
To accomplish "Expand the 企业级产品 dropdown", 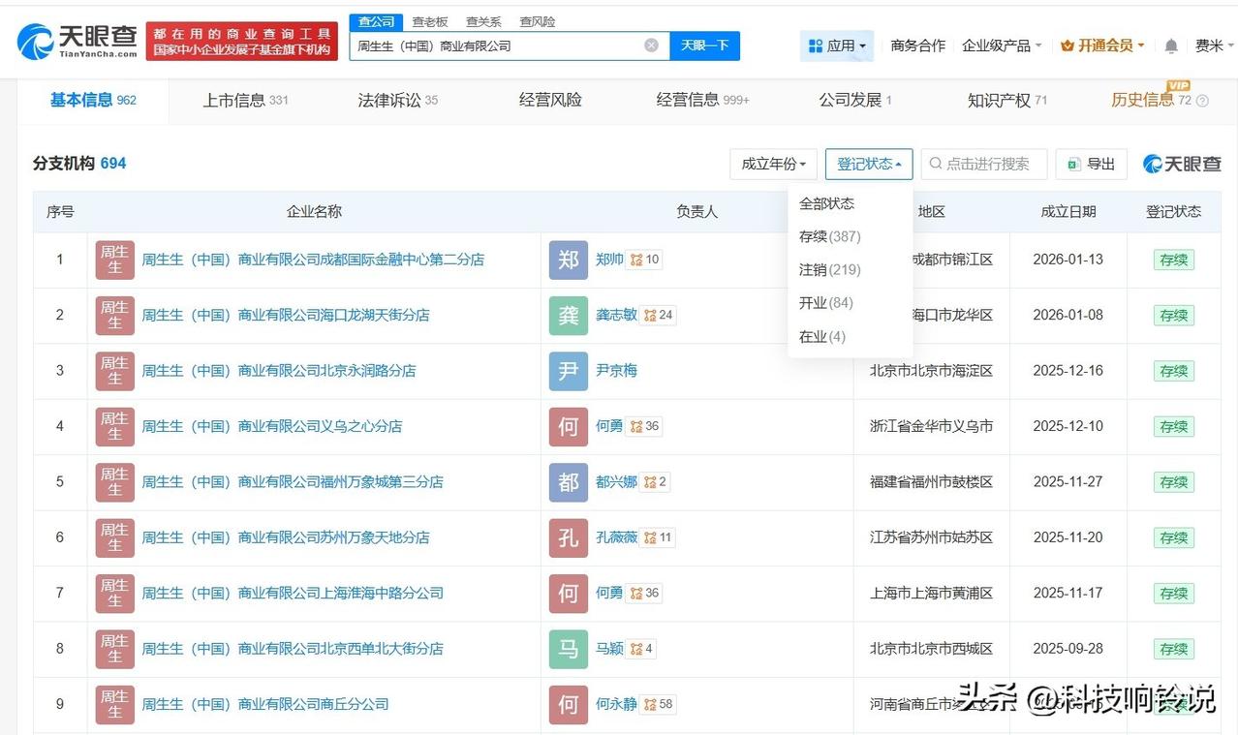I will tap(1002, 46).
